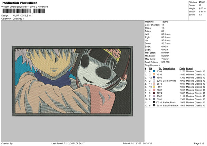The width and height of the screenshot is (207, 146).
Task: Select the Machine value "Tajima"
Action: tap(165, 22)
